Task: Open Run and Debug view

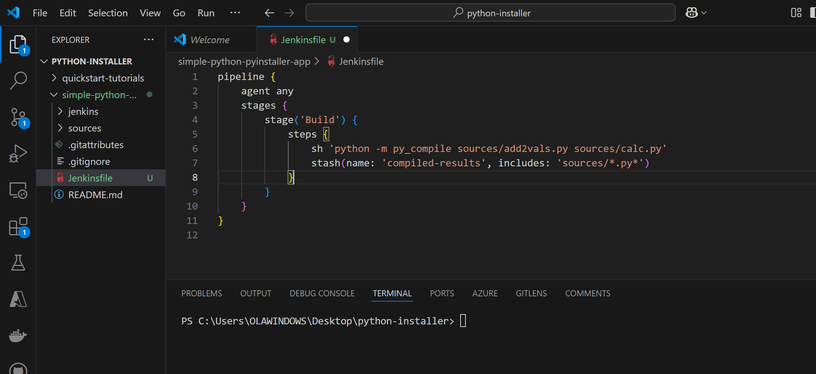Action: 18,153
